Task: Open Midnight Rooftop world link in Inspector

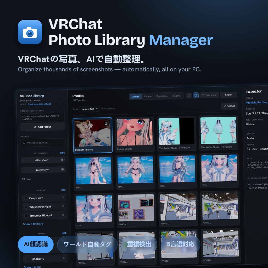Action: 256,102
